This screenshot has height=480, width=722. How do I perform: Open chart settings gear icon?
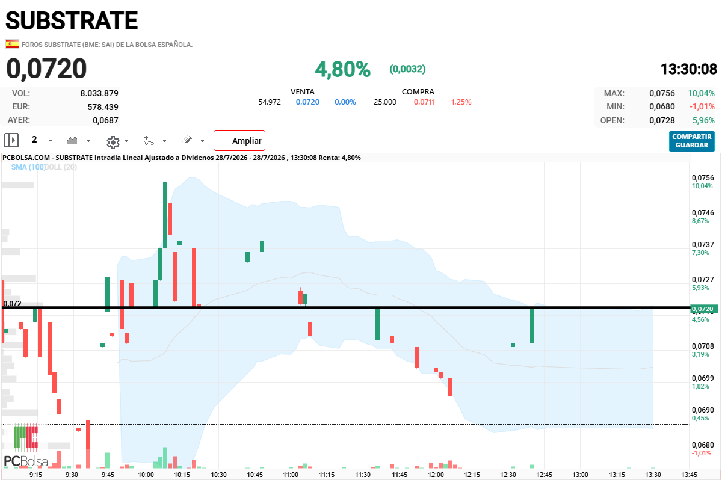(x=113, y=141)
